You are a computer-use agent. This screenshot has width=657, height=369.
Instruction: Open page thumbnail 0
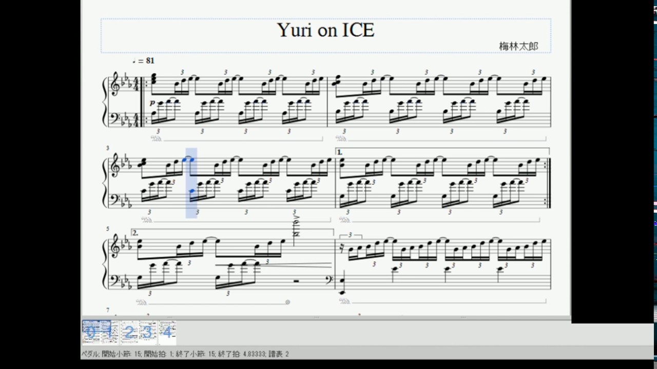(x=90, y=332)
